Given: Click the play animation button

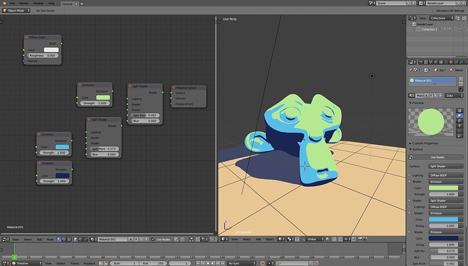Looking at the screenshot, I should click(x=213, y=263).
